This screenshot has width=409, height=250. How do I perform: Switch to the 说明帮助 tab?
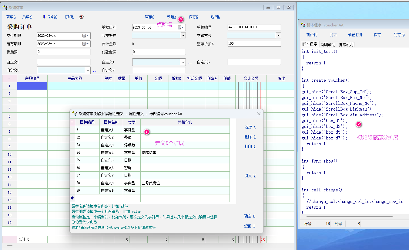coord(328,45)
